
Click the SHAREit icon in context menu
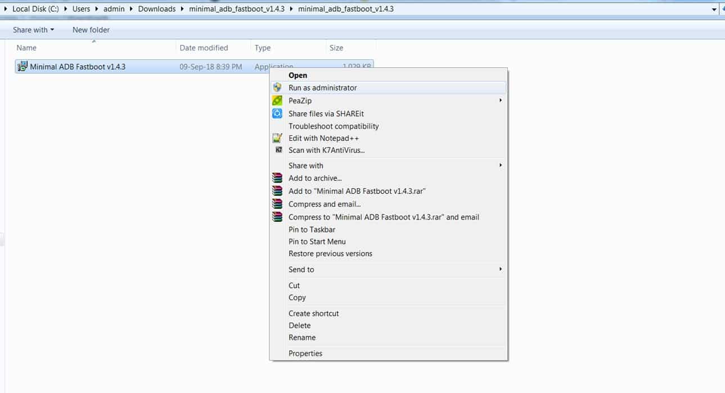pos(277,113)
